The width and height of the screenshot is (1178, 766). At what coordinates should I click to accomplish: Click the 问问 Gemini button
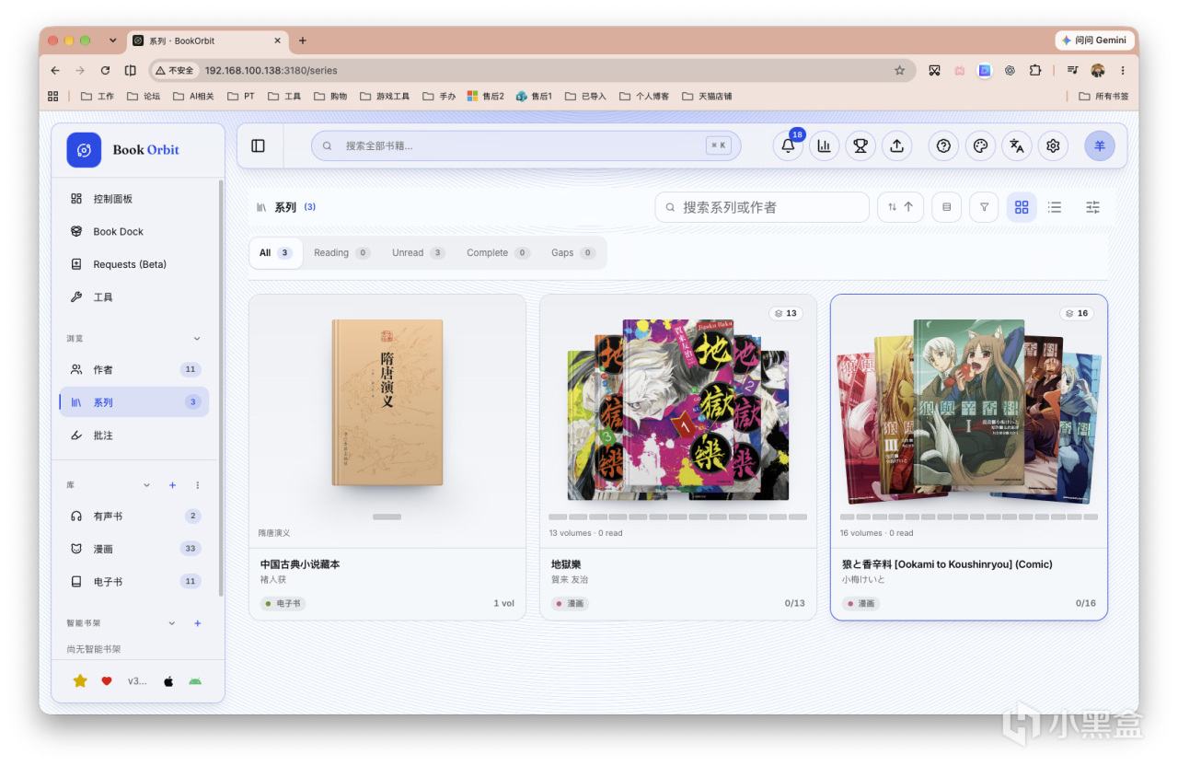coord(1092,41)
